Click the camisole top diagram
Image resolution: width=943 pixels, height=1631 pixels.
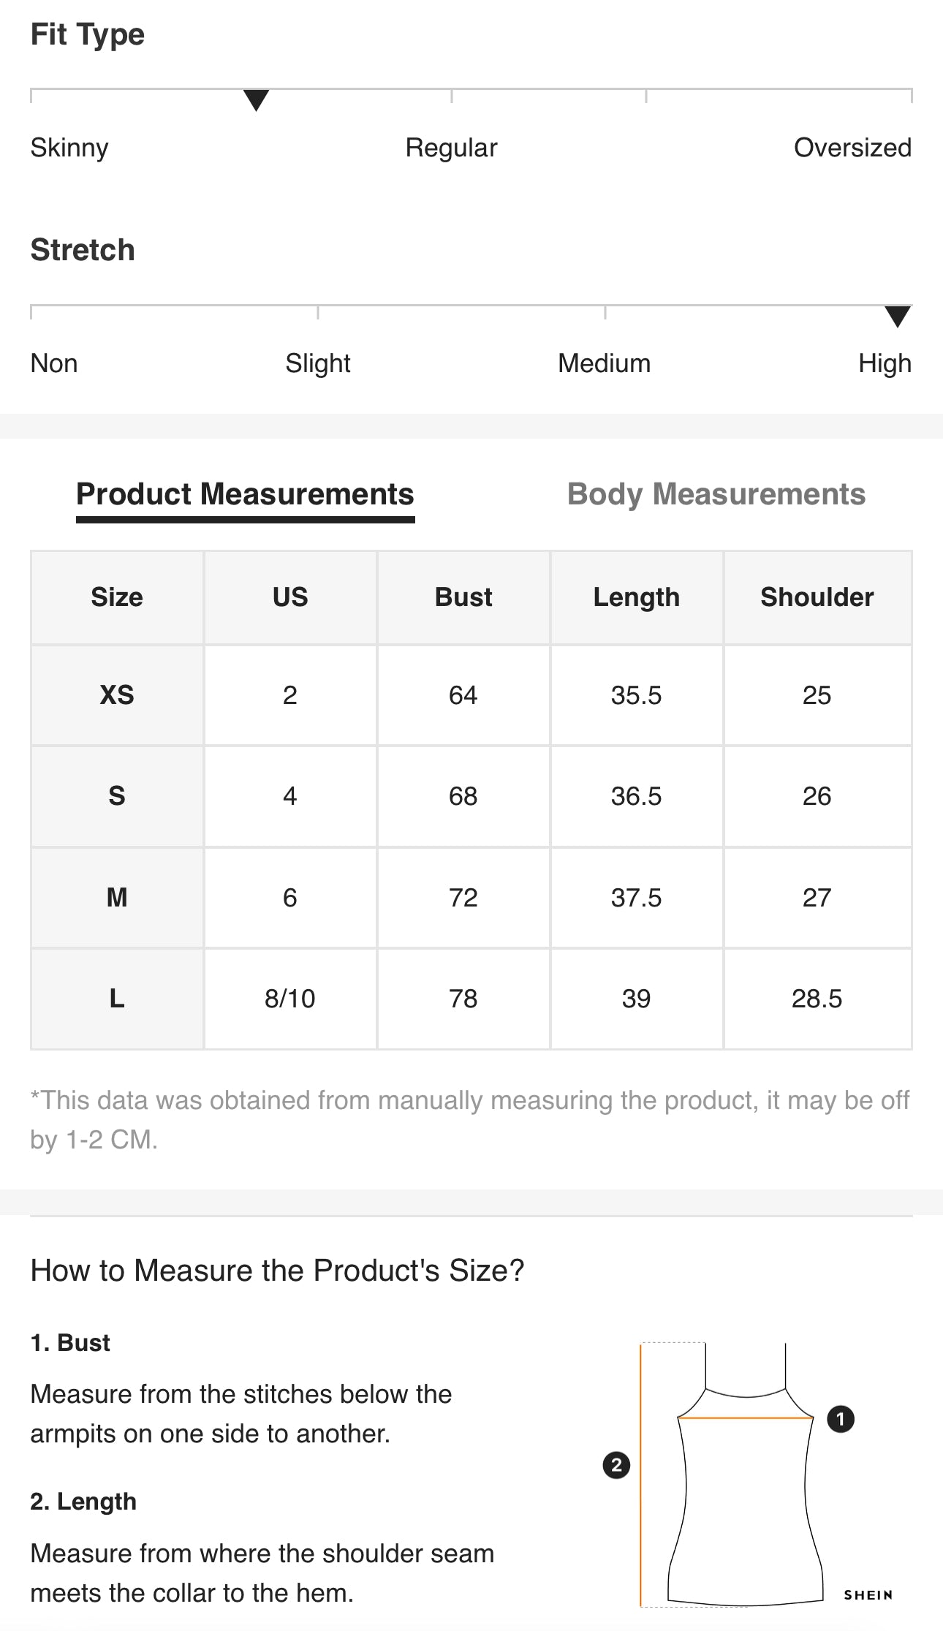coord(746,1474)
